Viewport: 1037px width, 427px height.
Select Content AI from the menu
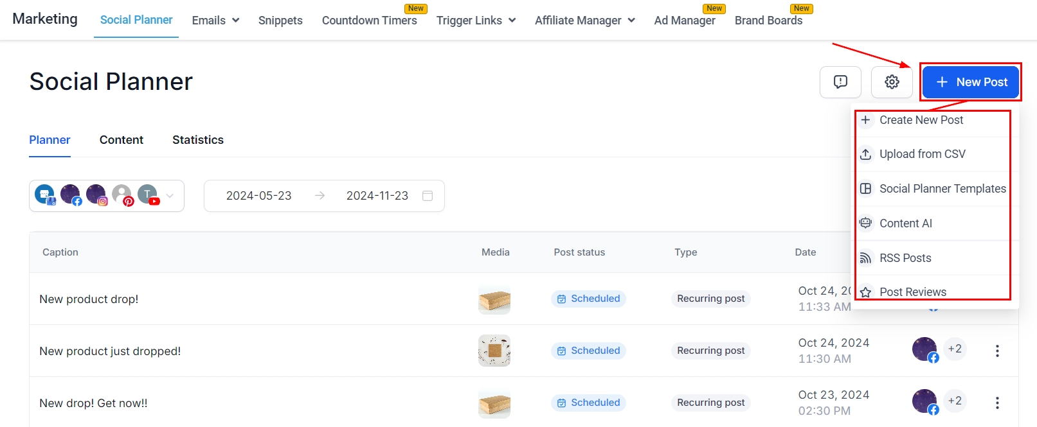[905, 223]
